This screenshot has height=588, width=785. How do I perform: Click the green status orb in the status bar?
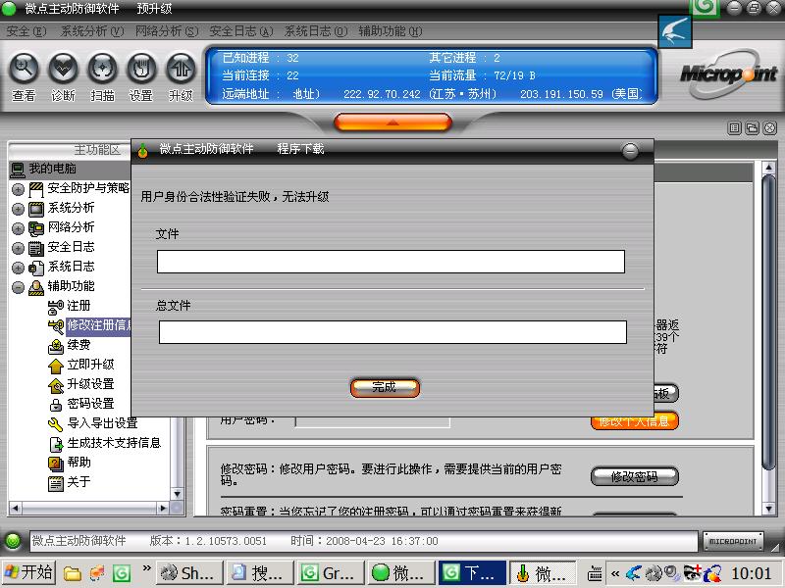pos(13,541)
